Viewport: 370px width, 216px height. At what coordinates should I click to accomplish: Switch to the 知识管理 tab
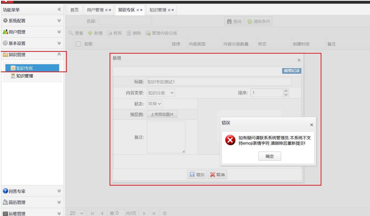click(161, 10)
